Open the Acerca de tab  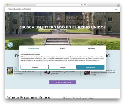(x=91, y=48)
